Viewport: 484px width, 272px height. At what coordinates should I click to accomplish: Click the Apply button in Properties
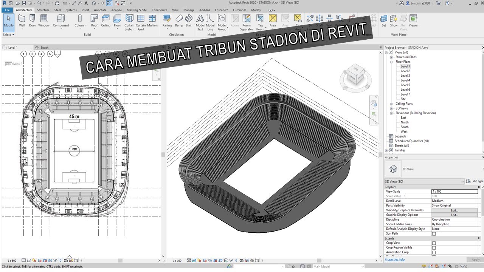click(x=475, y=260)
